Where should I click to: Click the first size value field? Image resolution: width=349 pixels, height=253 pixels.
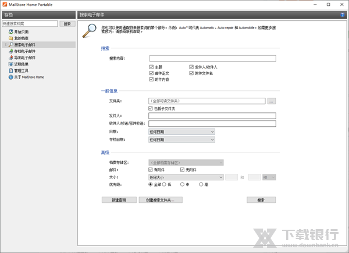[232, 177]
